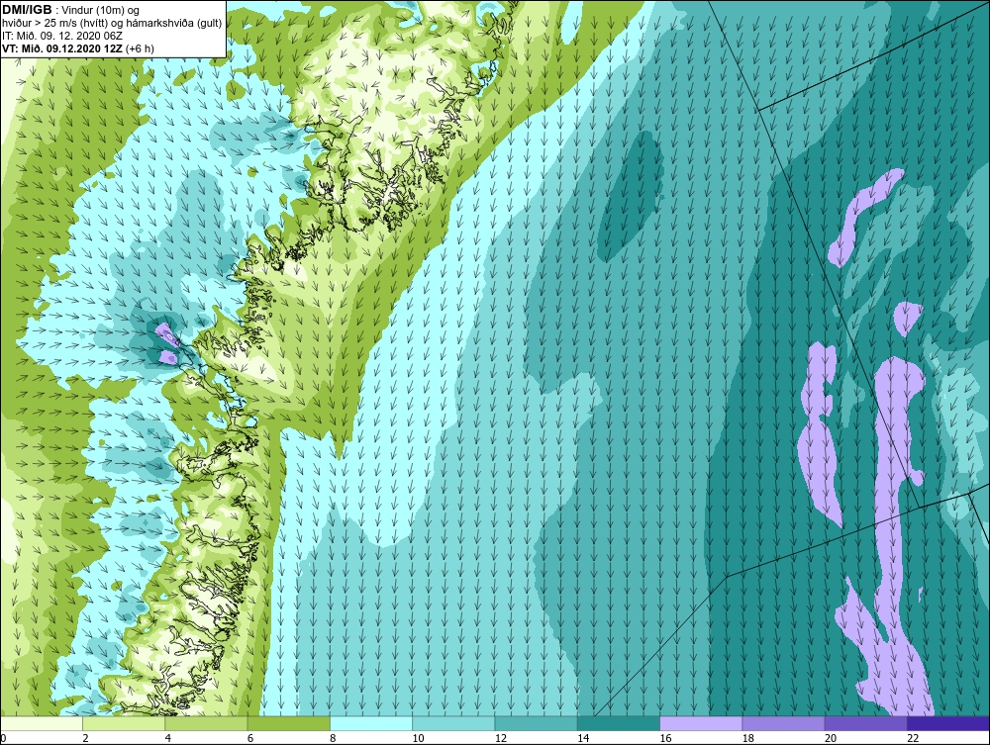This screenshot has height=745, width=990.
Task: Click the 0–2 m/s legend color swatch
Action: [x=42, y=724]
